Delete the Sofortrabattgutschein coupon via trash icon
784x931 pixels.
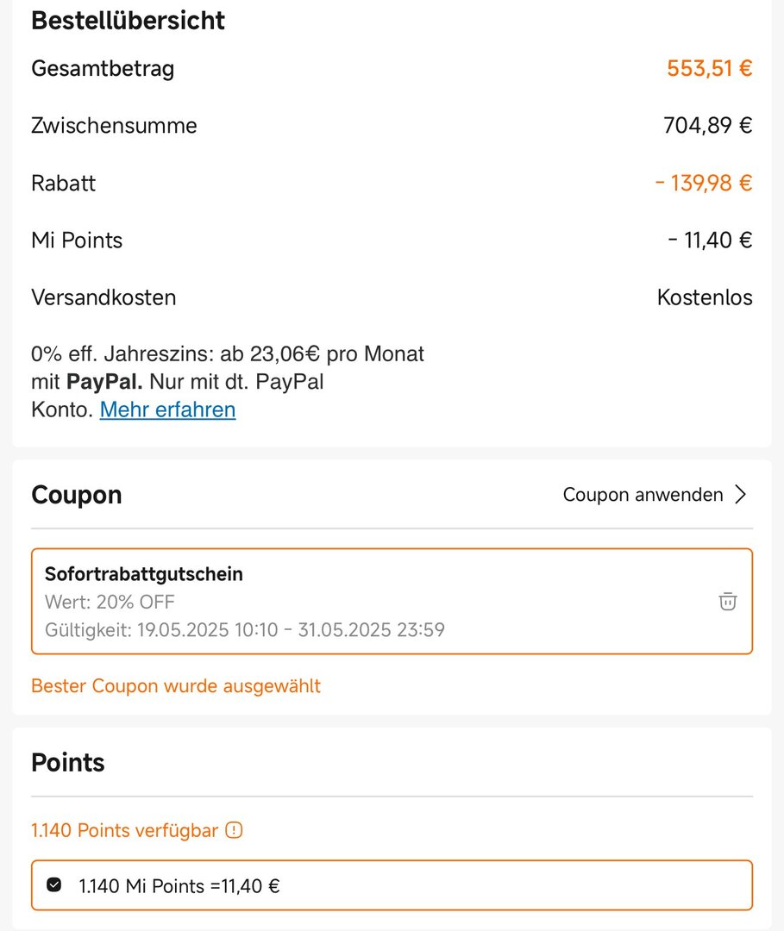click(x=728, y=601)
